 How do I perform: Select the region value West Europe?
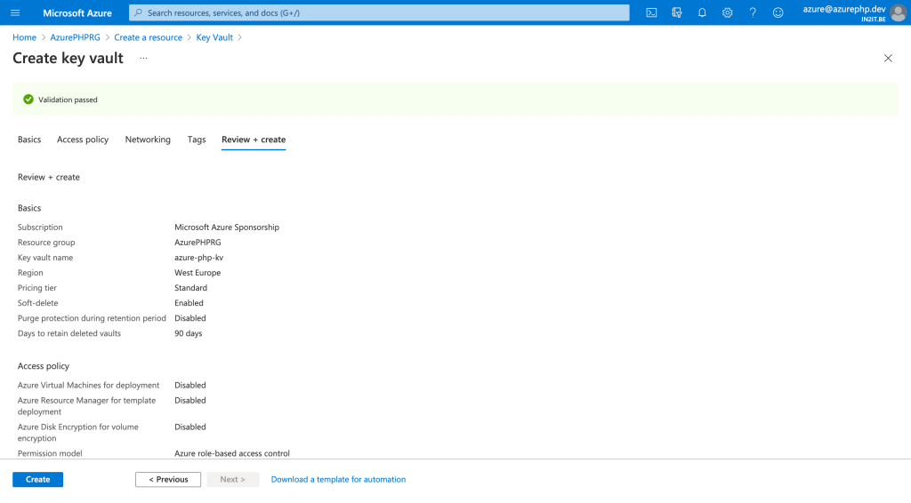[x=198, y=272]
